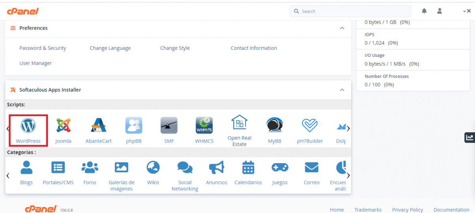Image resolution: width=475 pixels, height=213 pixels.
Task: Collapse the Softaculous Apps Installer section
Action: point(342,90)
